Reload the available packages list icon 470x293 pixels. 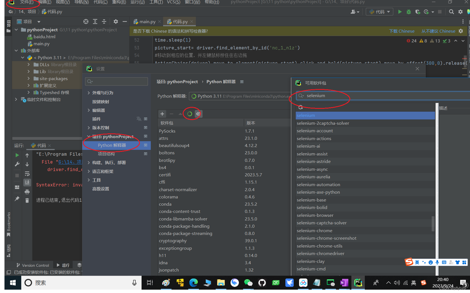click(300, 107)
